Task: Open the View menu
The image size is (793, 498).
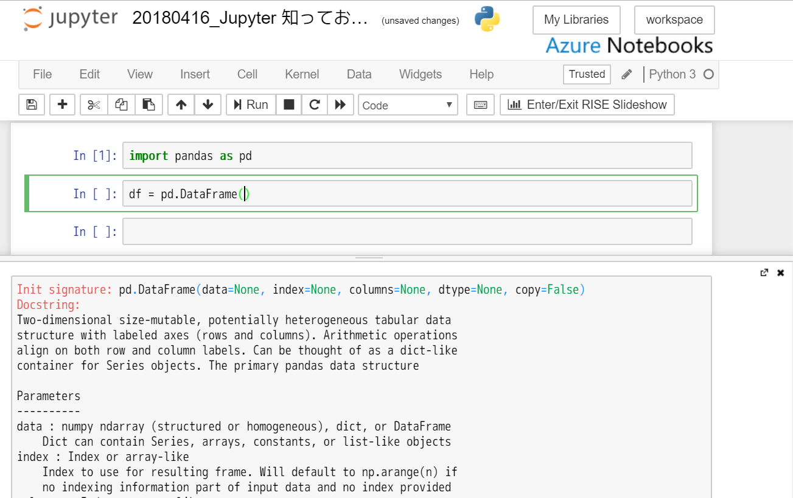Action: (x=140, y=74)
